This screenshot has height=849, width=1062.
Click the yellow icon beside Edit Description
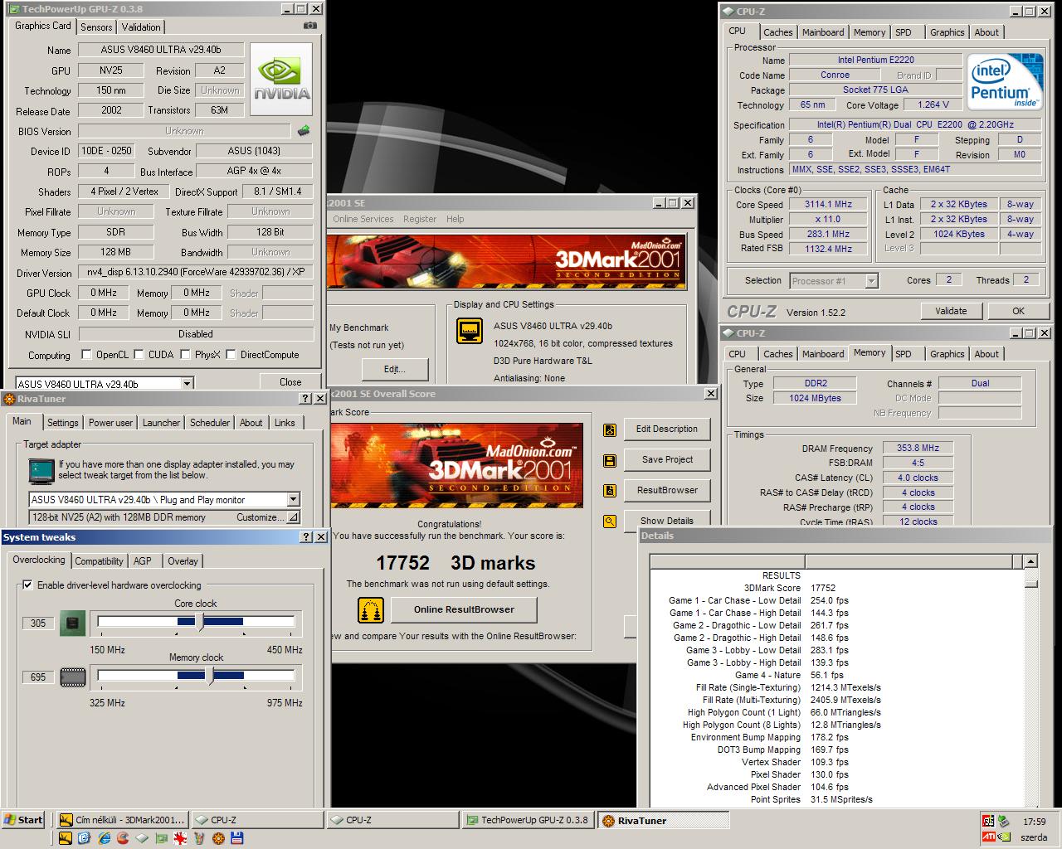610,429
